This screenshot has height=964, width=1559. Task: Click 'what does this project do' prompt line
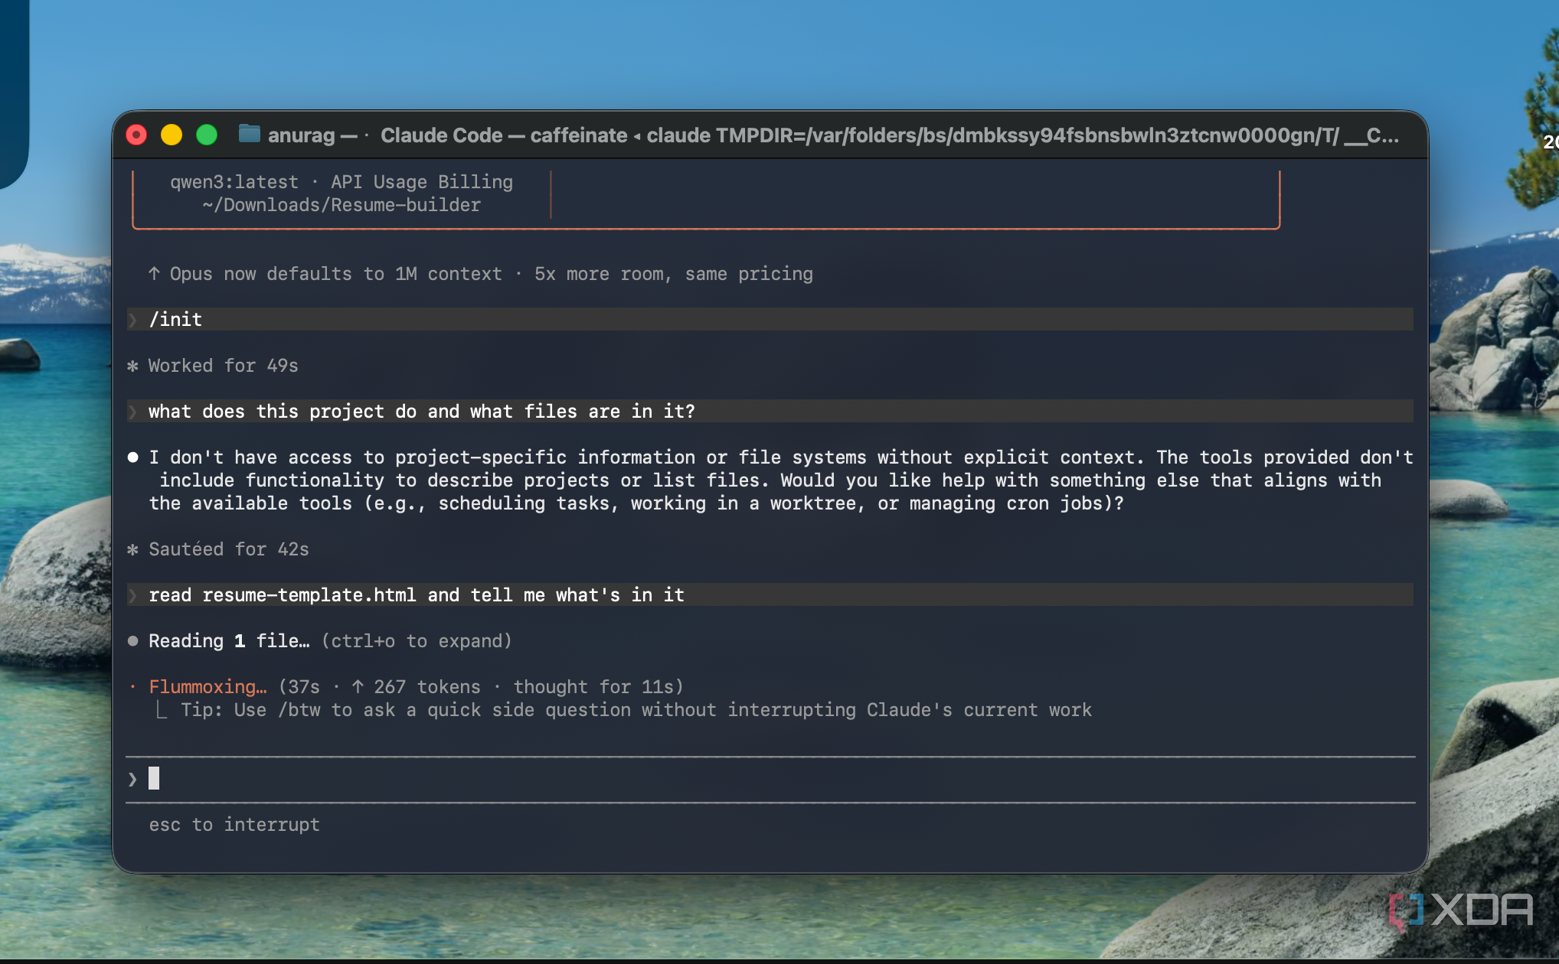[x=770, y=411]
